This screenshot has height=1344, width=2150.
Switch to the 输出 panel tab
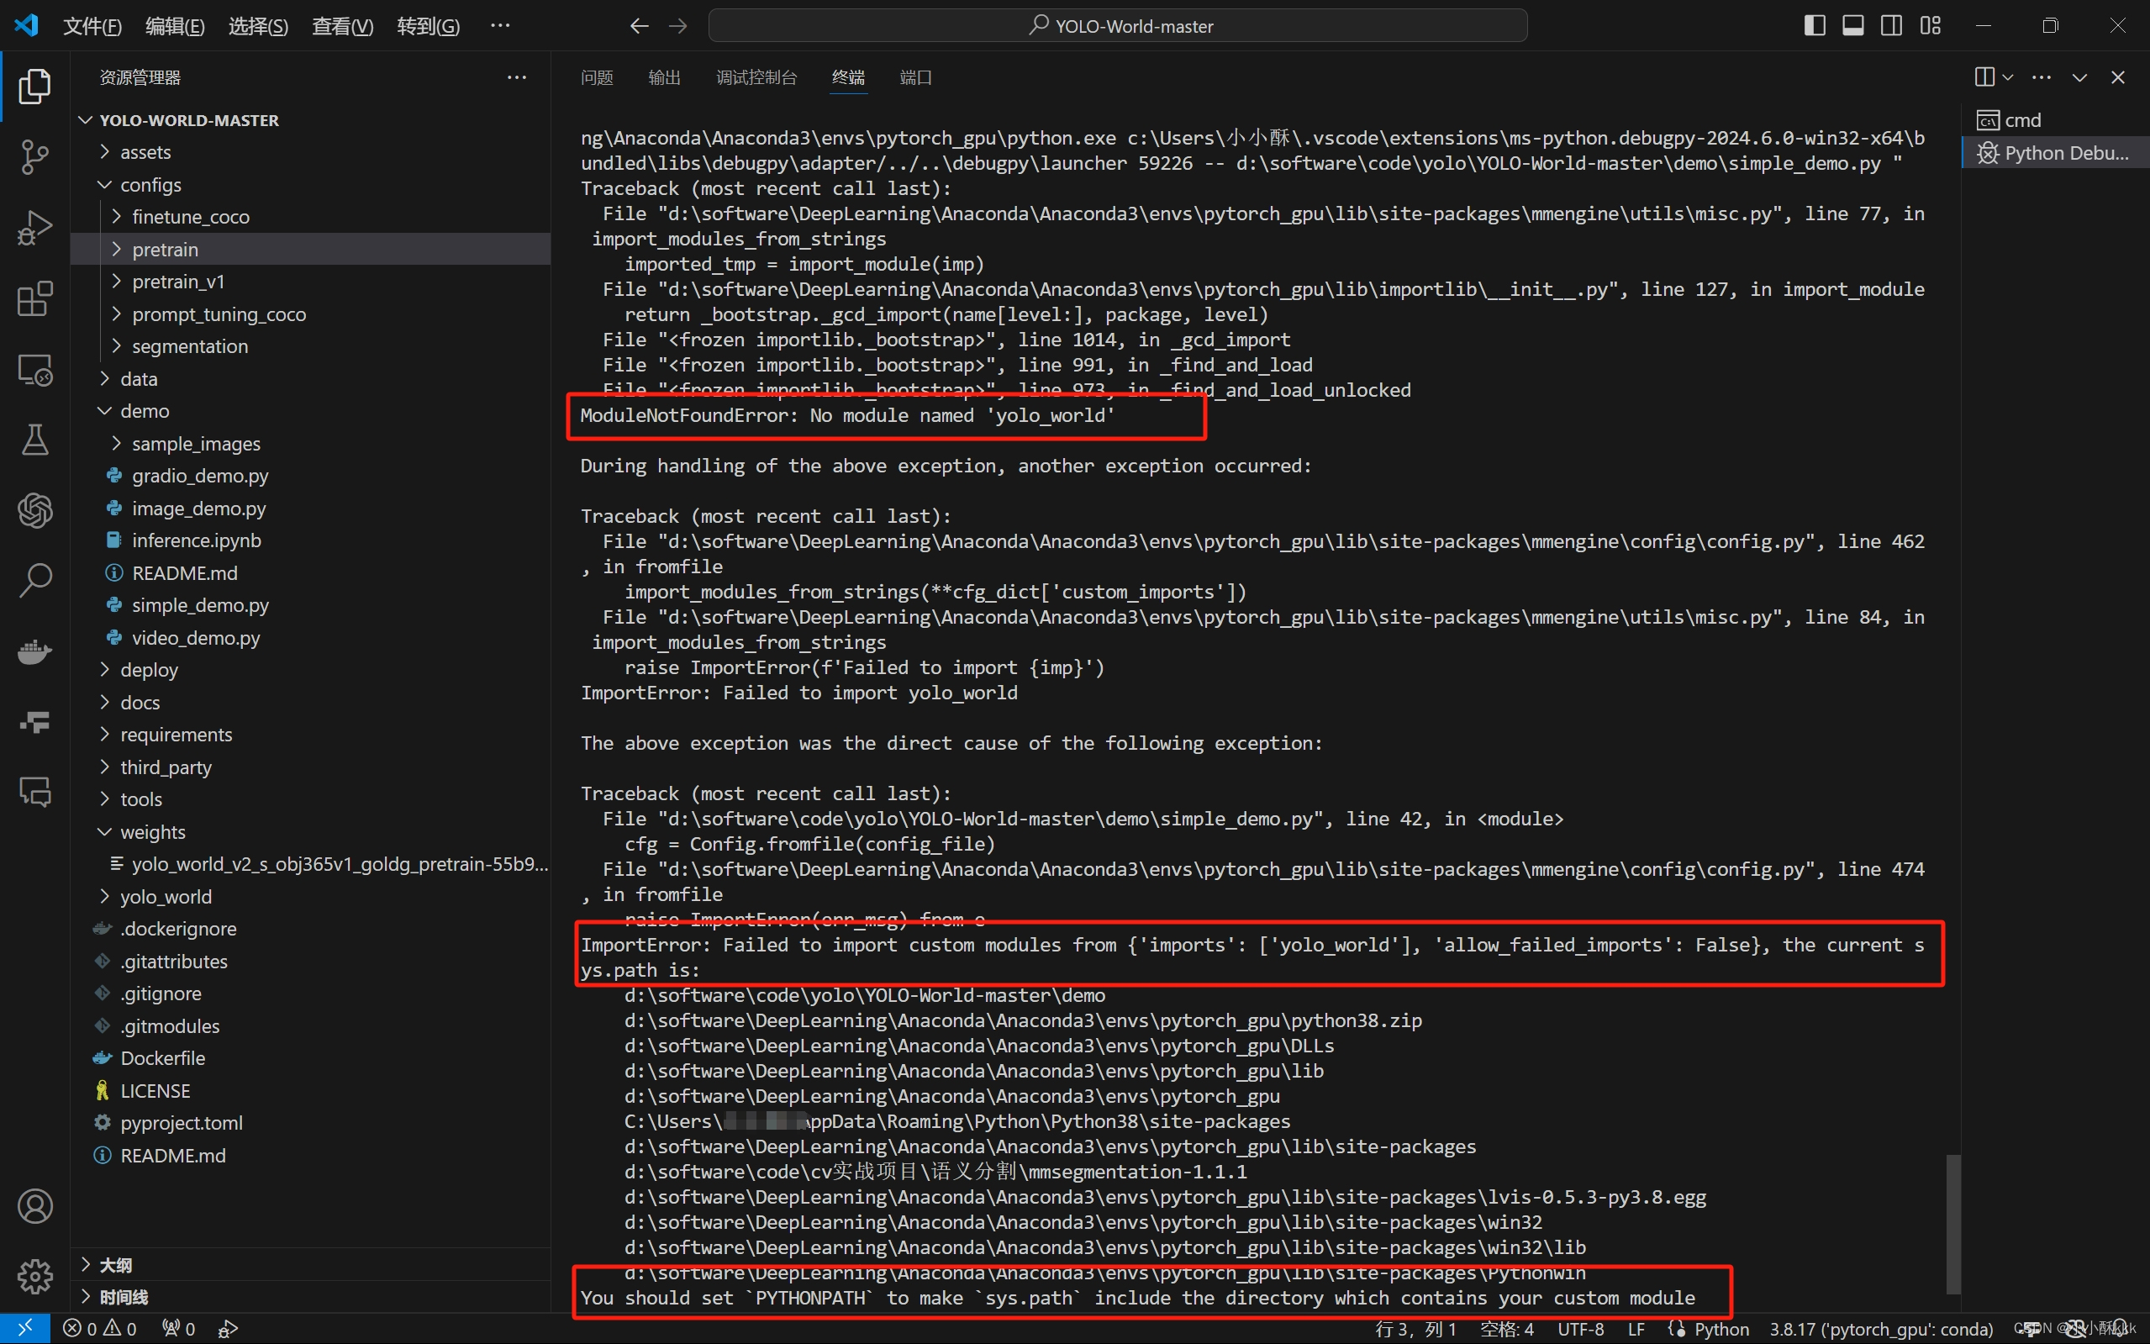[x=664, y=77]
